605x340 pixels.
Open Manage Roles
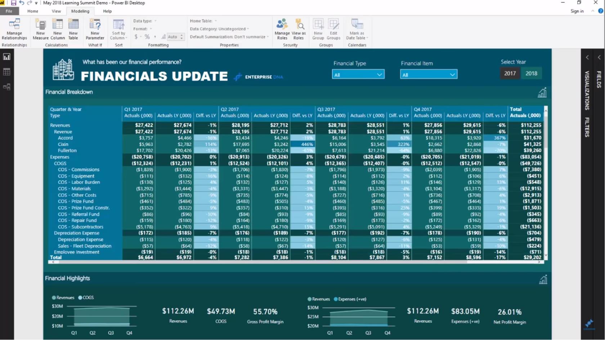[x=282, y=29]
